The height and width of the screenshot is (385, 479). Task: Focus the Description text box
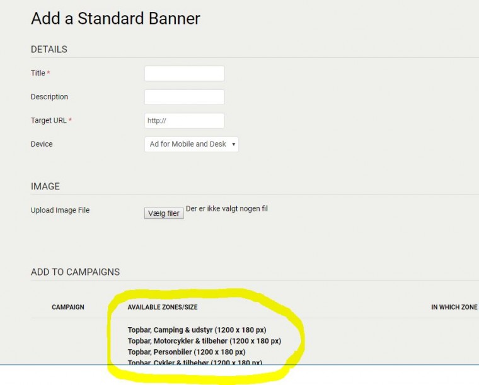coord(184,97)
